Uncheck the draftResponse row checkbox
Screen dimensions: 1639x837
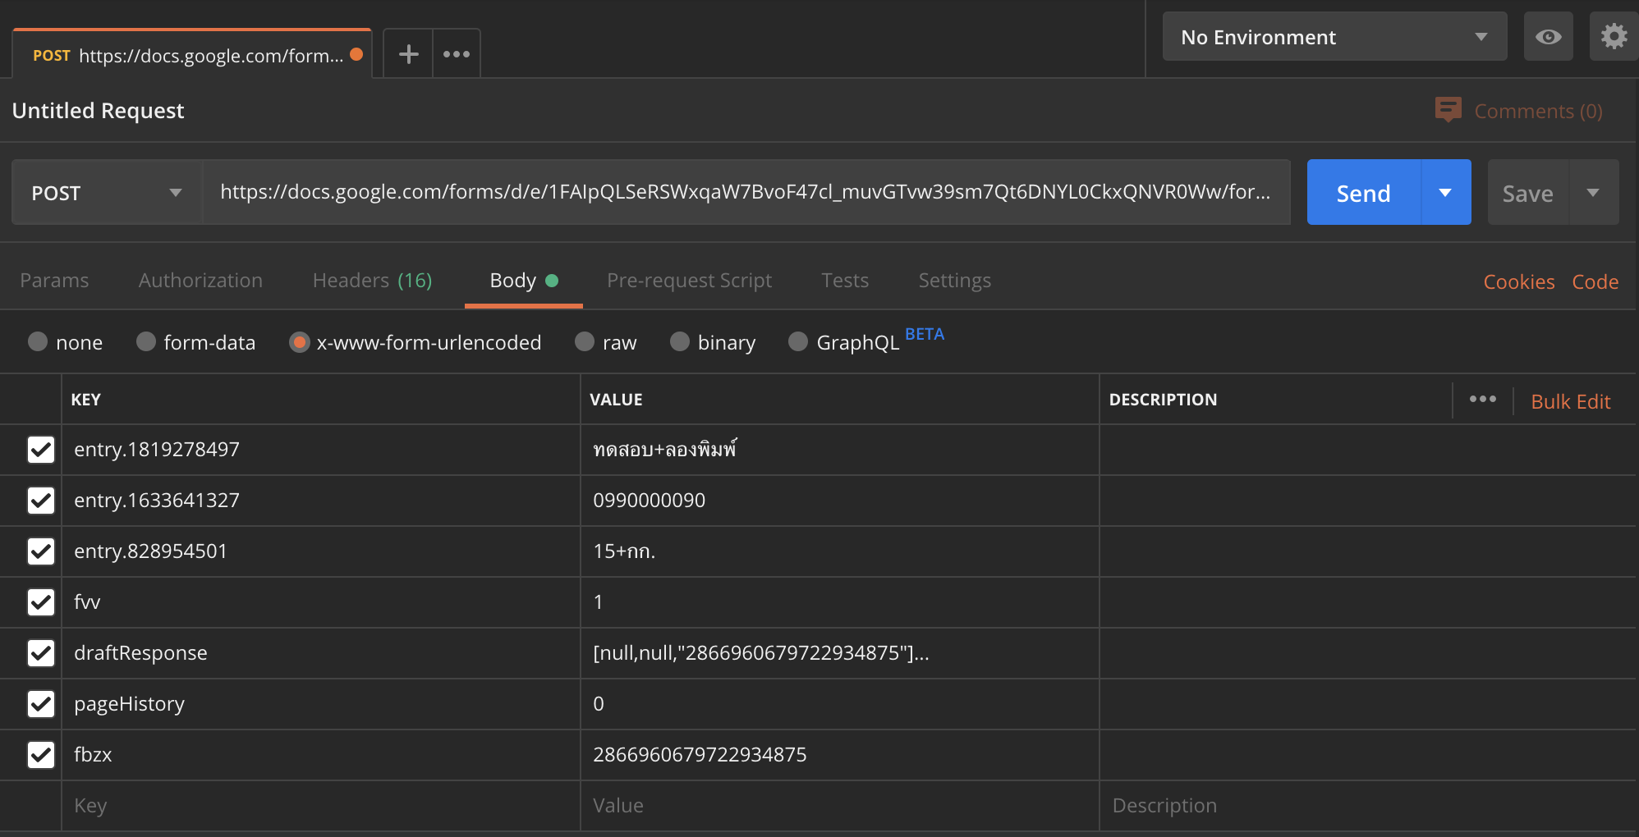tap(41, 653)
